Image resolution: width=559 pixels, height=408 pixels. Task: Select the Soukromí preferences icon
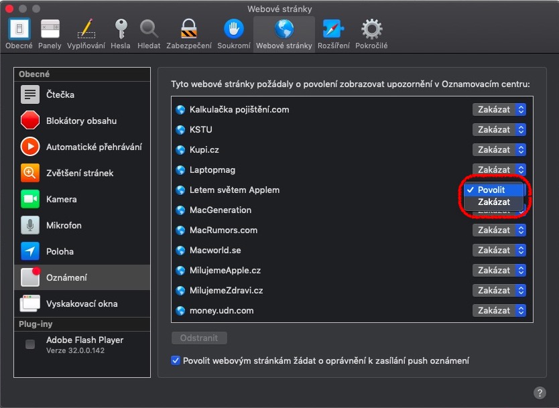pyautogui.click(x=233, y=30)
